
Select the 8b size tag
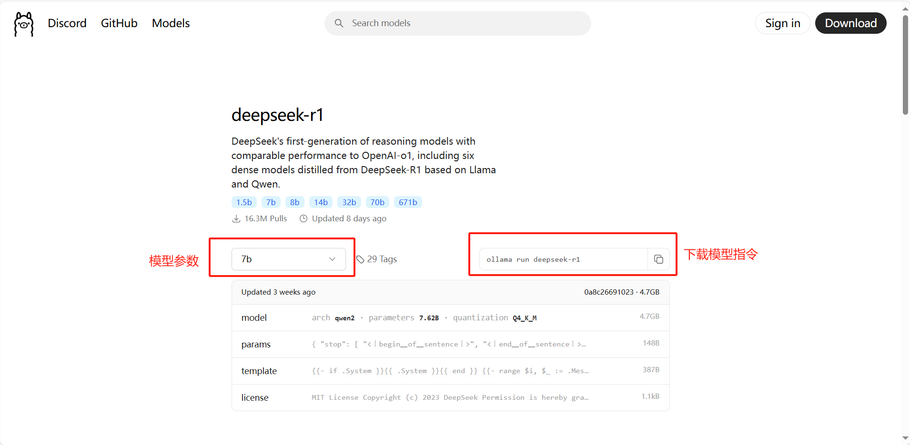click(x=294, y=202)
